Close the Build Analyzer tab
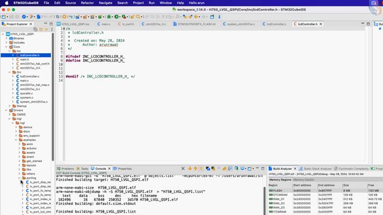This screenshot has height=215, width=383. coord(295,168)
